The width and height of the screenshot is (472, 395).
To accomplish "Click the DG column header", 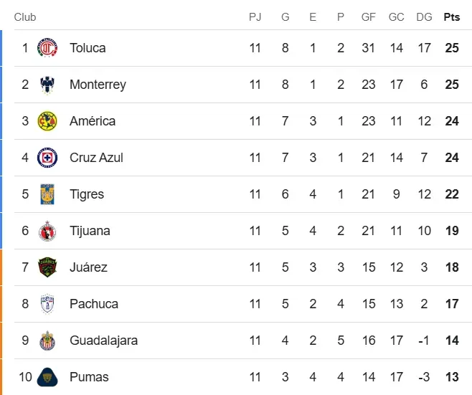I will point(424,17).
